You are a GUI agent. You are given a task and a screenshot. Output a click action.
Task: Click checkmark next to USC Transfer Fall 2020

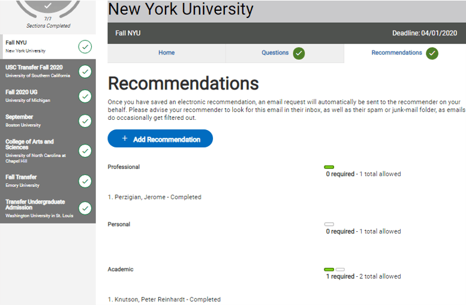[x=85, y=71]
